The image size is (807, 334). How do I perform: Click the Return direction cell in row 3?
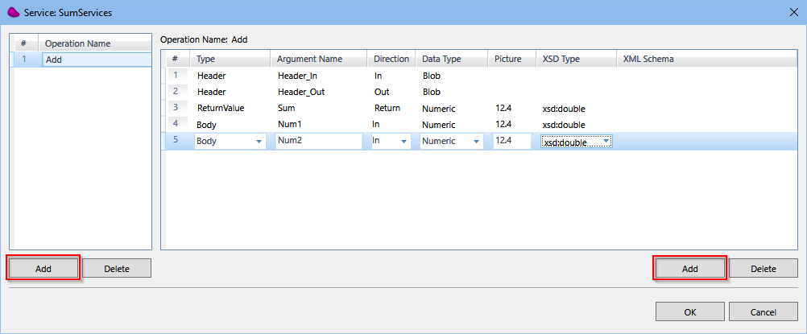387,109
